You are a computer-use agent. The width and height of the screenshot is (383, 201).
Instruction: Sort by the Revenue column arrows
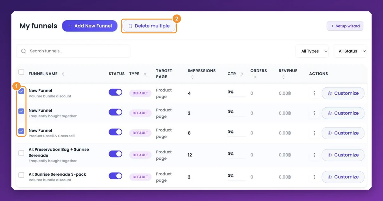(x=283, y=77)
